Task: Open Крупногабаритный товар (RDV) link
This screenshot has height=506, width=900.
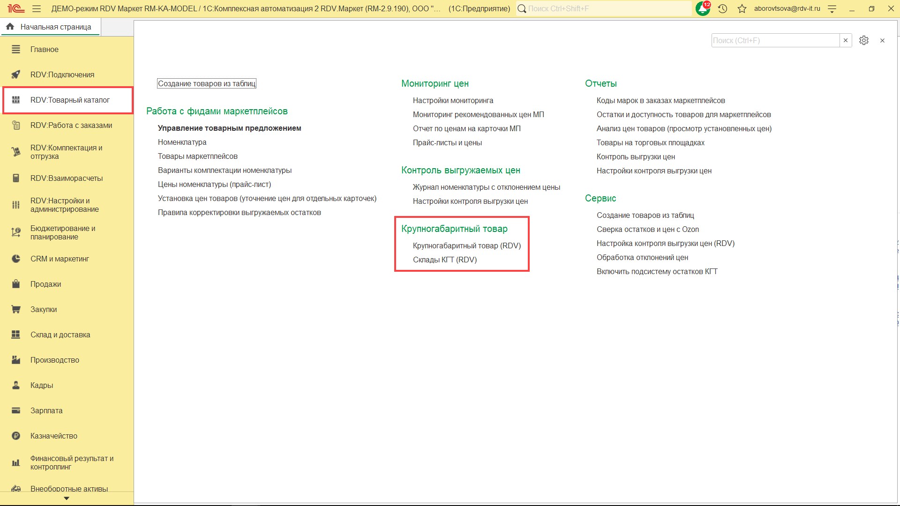Action: click(466, 246)
